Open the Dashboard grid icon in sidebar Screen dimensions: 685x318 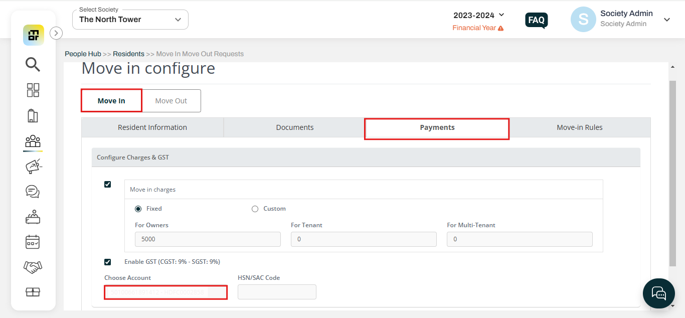point(33,90)
